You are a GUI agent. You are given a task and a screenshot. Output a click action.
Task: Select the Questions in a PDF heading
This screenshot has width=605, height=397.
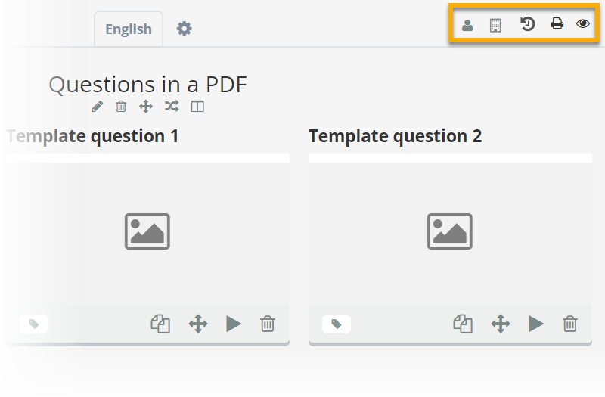147,85
